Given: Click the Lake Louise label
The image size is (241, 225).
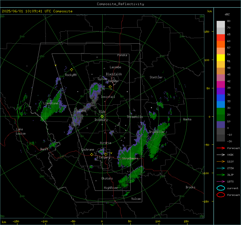Looking at the screenshot, I should pos(21,131).
